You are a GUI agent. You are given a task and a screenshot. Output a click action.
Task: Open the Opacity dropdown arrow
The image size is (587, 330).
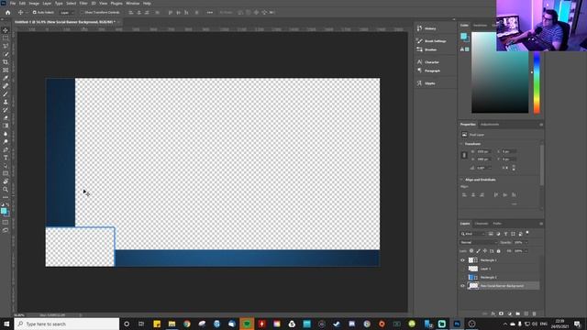coord(526,242)
